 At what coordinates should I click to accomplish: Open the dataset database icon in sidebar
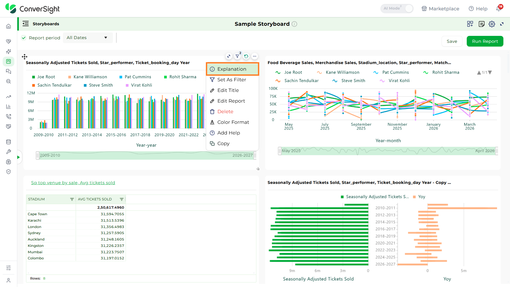click(8, 142)
